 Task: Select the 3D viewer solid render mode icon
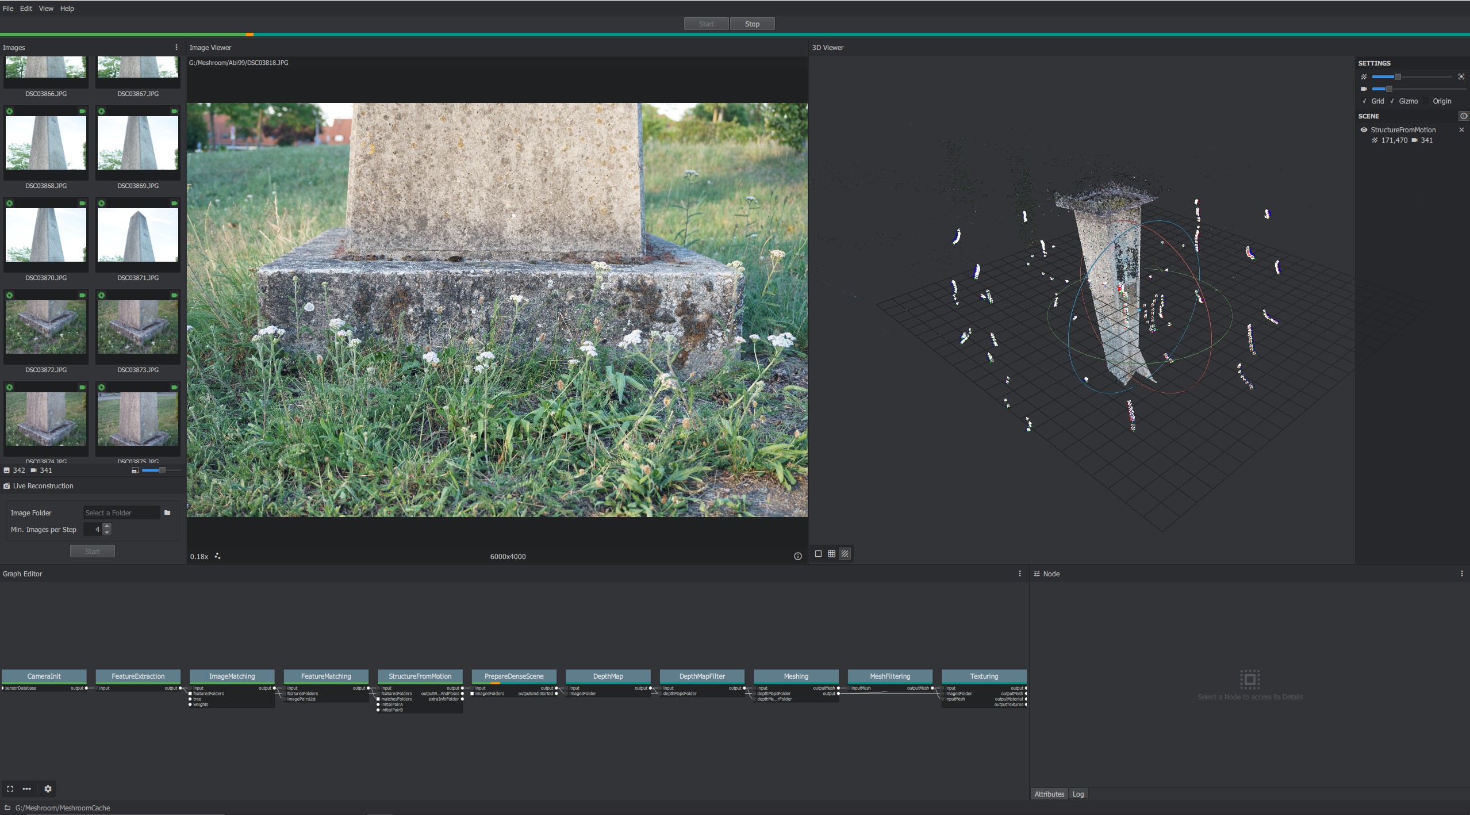(x=818, y=553)
